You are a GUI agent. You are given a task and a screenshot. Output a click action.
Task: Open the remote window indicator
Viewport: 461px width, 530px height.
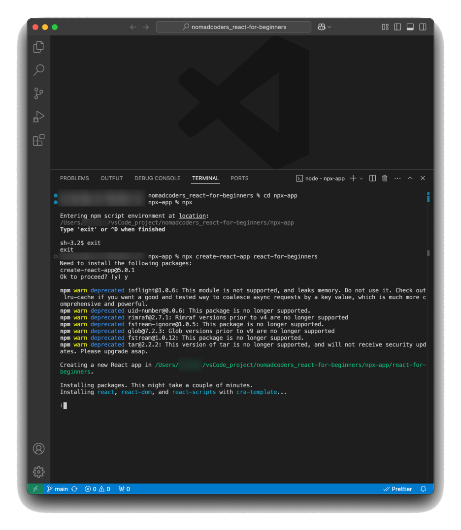(35, 489)
